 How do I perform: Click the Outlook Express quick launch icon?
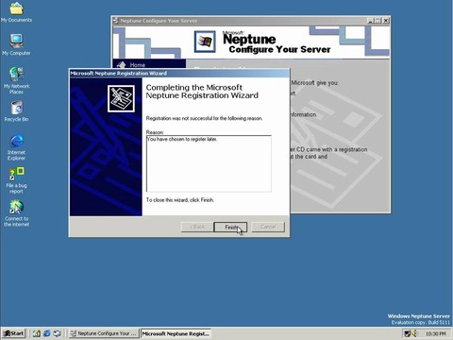[x=57, y=333]
